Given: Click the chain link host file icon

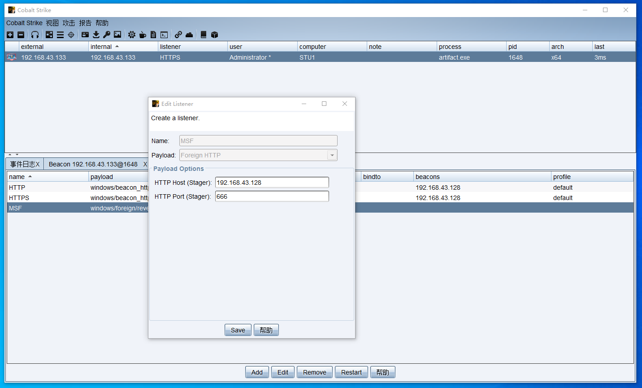Looking at the screenshot, I should click(178, 35).
